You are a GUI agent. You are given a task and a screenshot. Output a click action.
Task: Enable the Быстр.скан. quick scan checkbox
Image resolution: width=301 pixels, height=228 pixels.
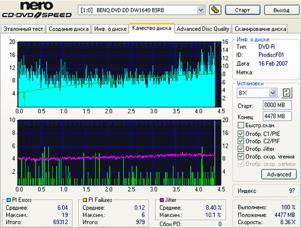(241, 125)
